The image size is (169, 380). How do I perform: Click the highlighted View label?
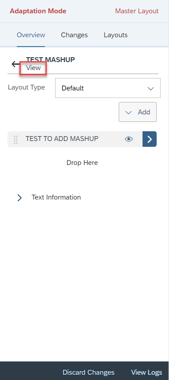[33, 68]
